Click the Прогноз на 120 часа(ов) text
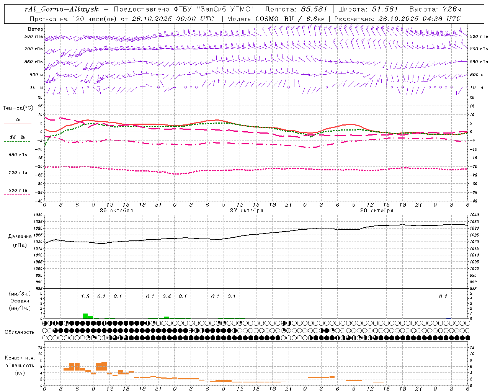 pyautogui.click(x=73, y=19)
